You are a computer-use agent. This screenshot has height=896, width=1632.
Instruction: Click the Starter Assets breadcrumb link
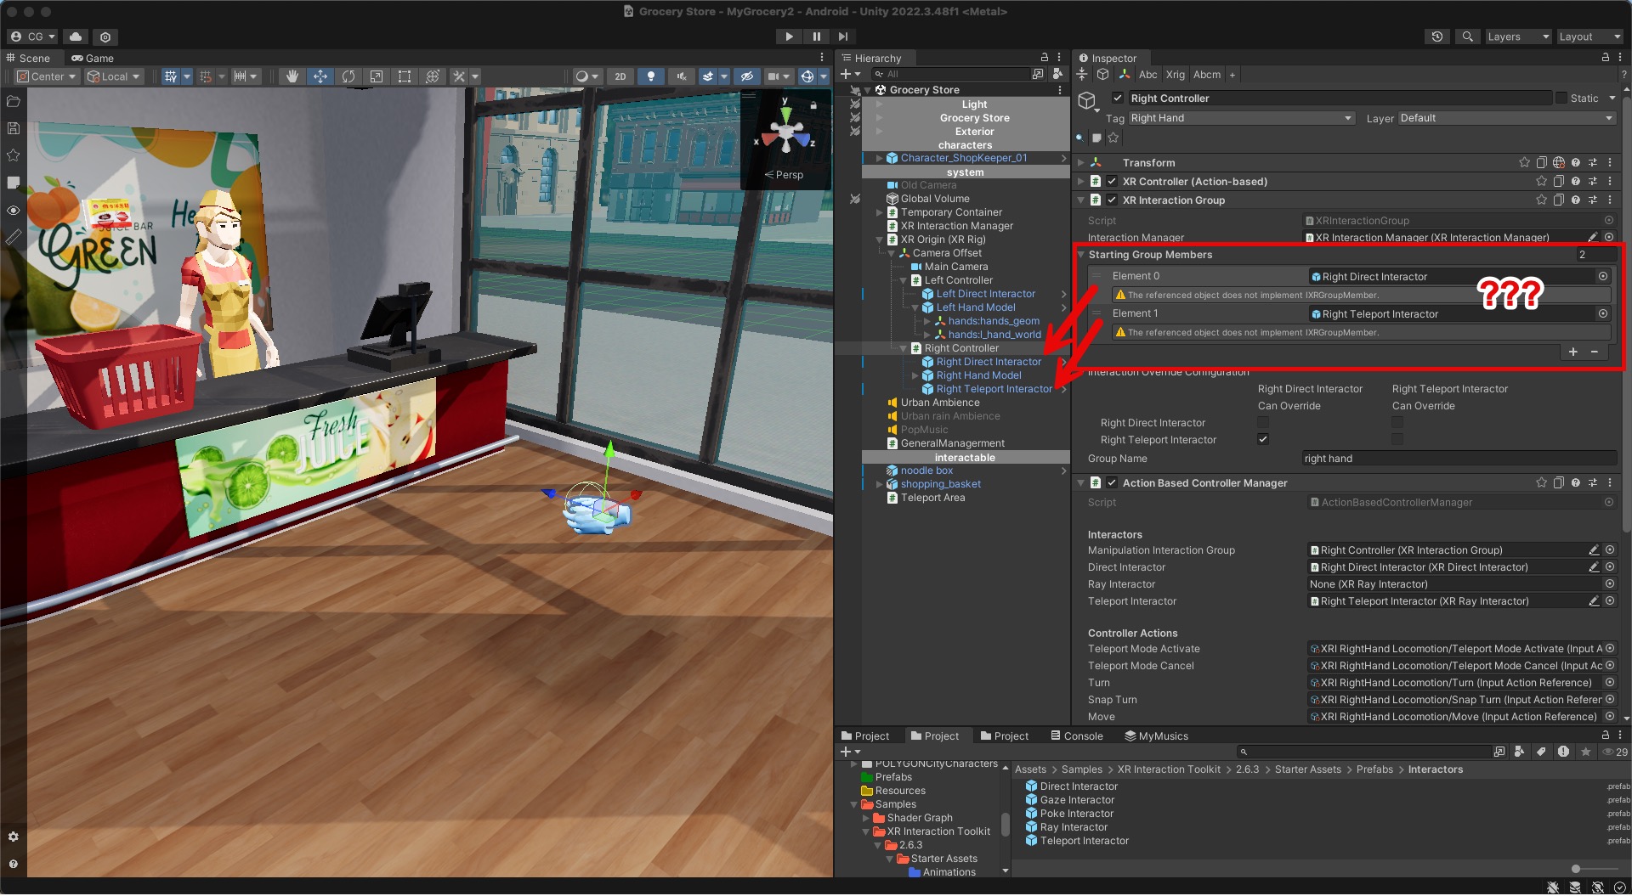pyautogui.click(x=1308, y=769)
